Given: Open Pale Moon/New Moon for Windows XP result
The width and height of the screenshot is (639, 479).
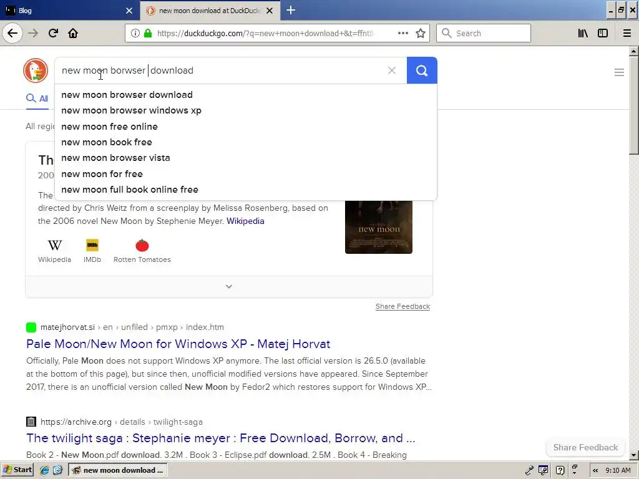Looking at the screenshot, I should tap(178, 344).
